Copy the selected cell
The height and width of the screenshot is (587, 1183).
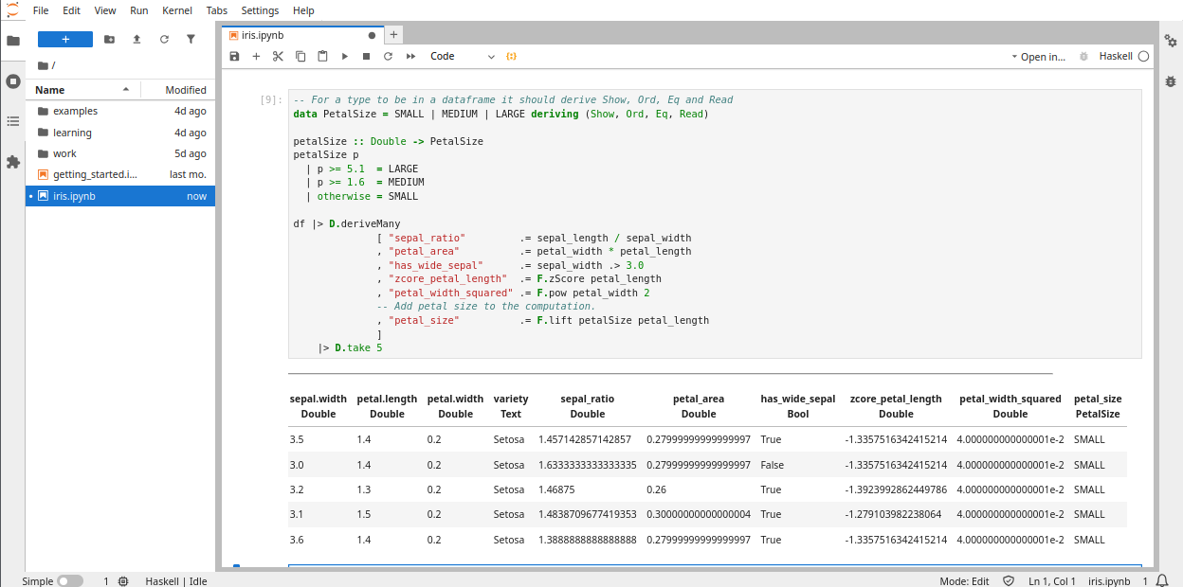[300, 57]
